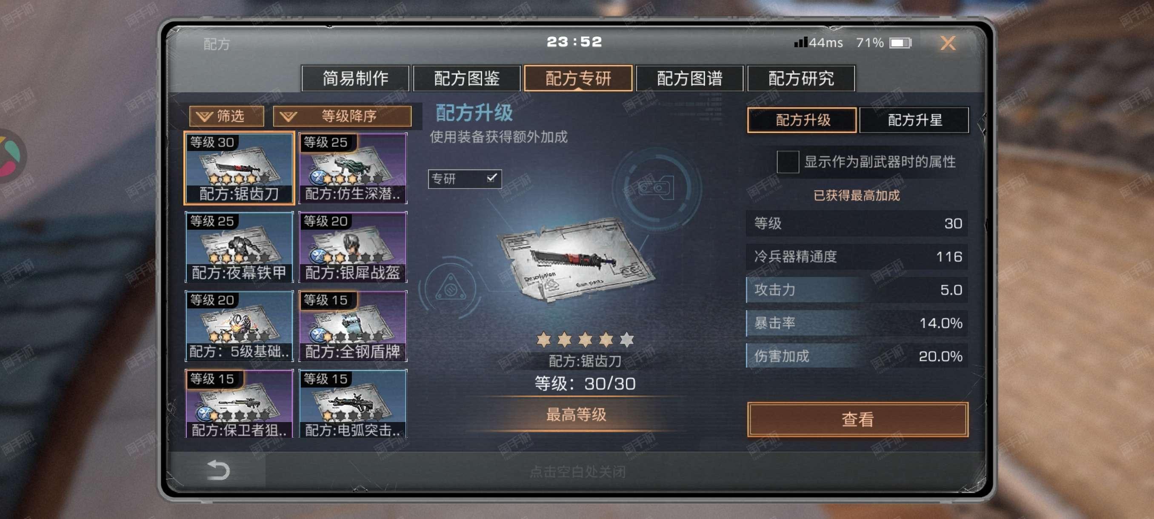
Task: Switch to the 配方图鉴 tab
Action: [x=467, y=78]
